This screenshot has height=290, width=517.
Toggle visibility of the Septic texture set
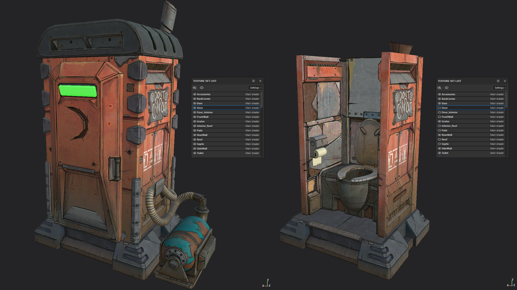[x=194, y=144]
